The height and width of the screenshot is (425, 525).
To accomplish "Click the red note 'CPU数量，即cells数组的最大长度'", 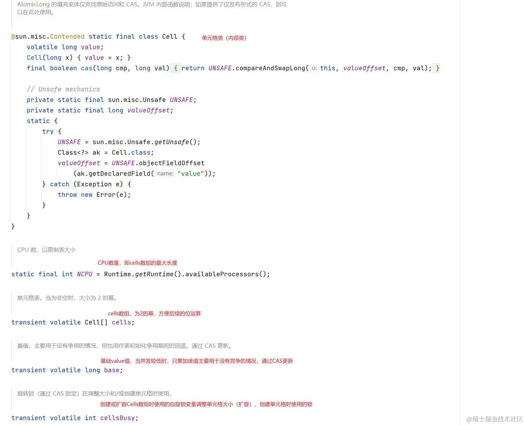I will tap(137, 263).
